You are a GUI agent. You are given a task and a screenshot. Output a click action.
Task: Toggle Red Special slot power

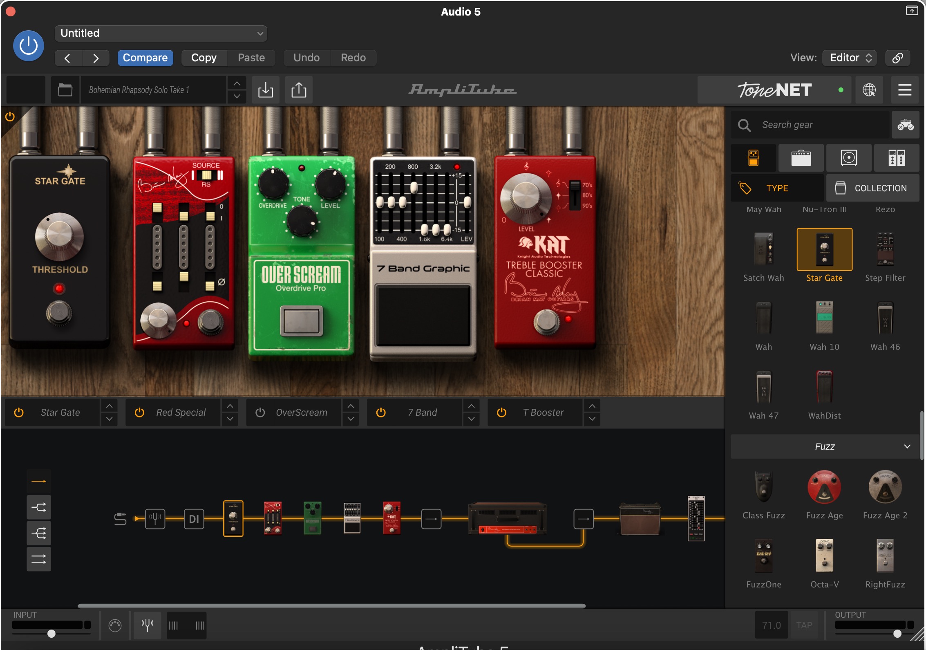coord(139,412)
